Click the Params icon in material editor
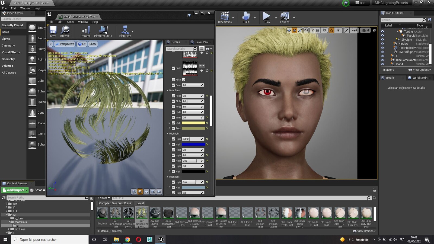 coord(86,30)
